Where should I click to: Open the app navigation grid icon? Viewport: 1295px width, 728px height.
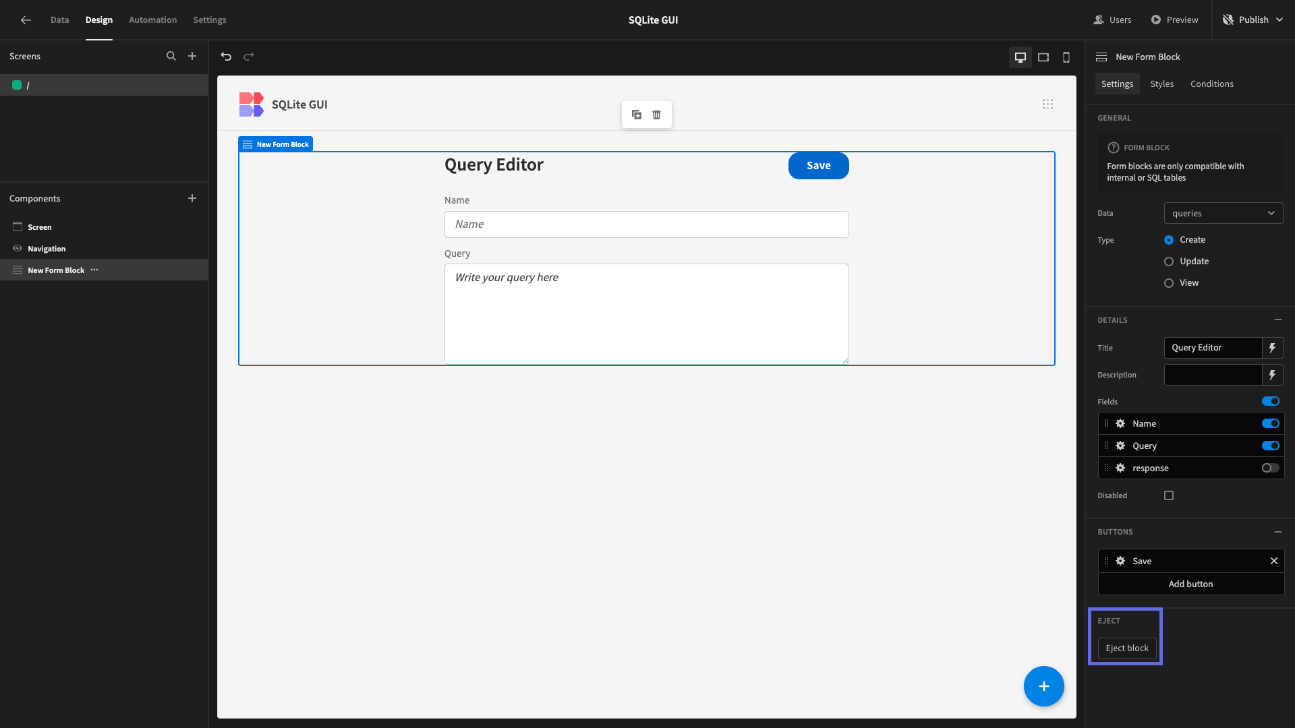tap(1047, 104)
